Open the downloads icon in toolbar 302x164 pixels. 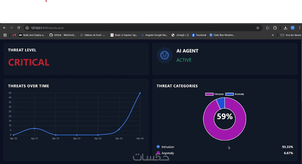click(285, 28)
